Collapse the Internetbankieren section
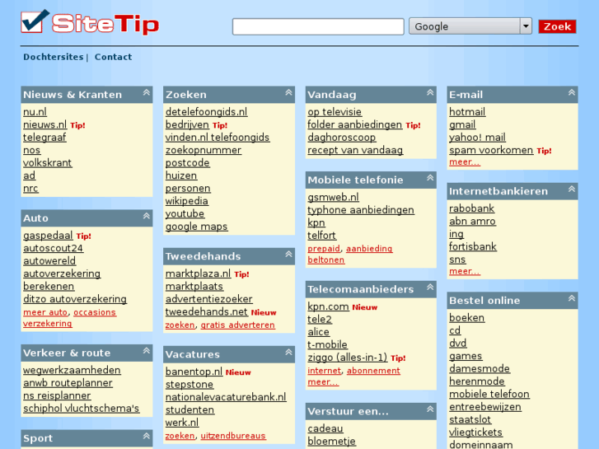 pyautogui.click(x=572, y=189)
